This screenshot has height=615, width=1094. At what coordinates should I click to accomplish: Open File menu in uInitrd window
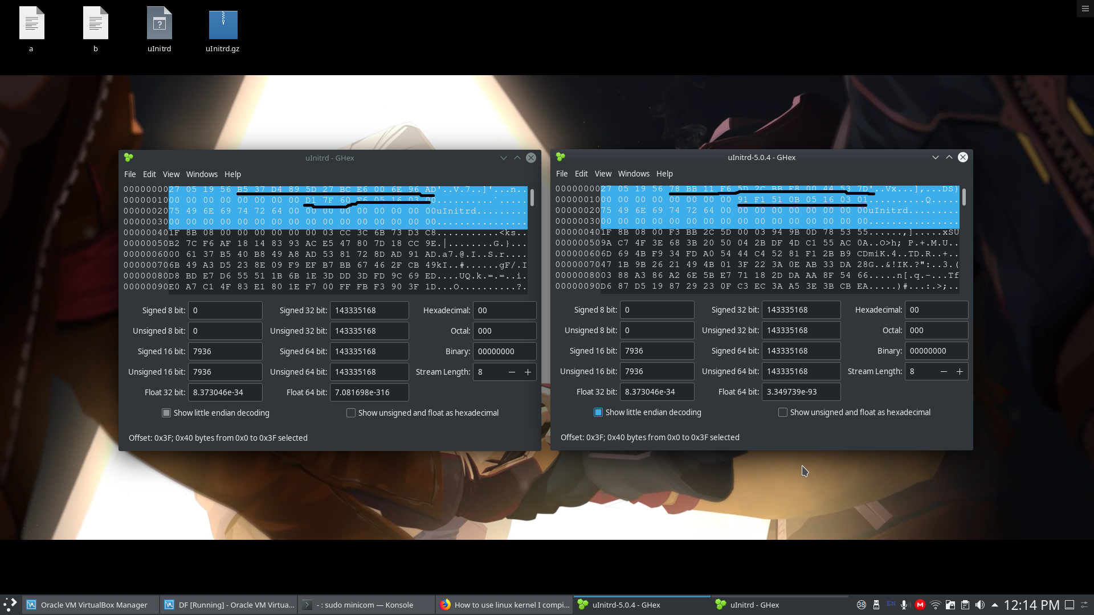point(130,174)
